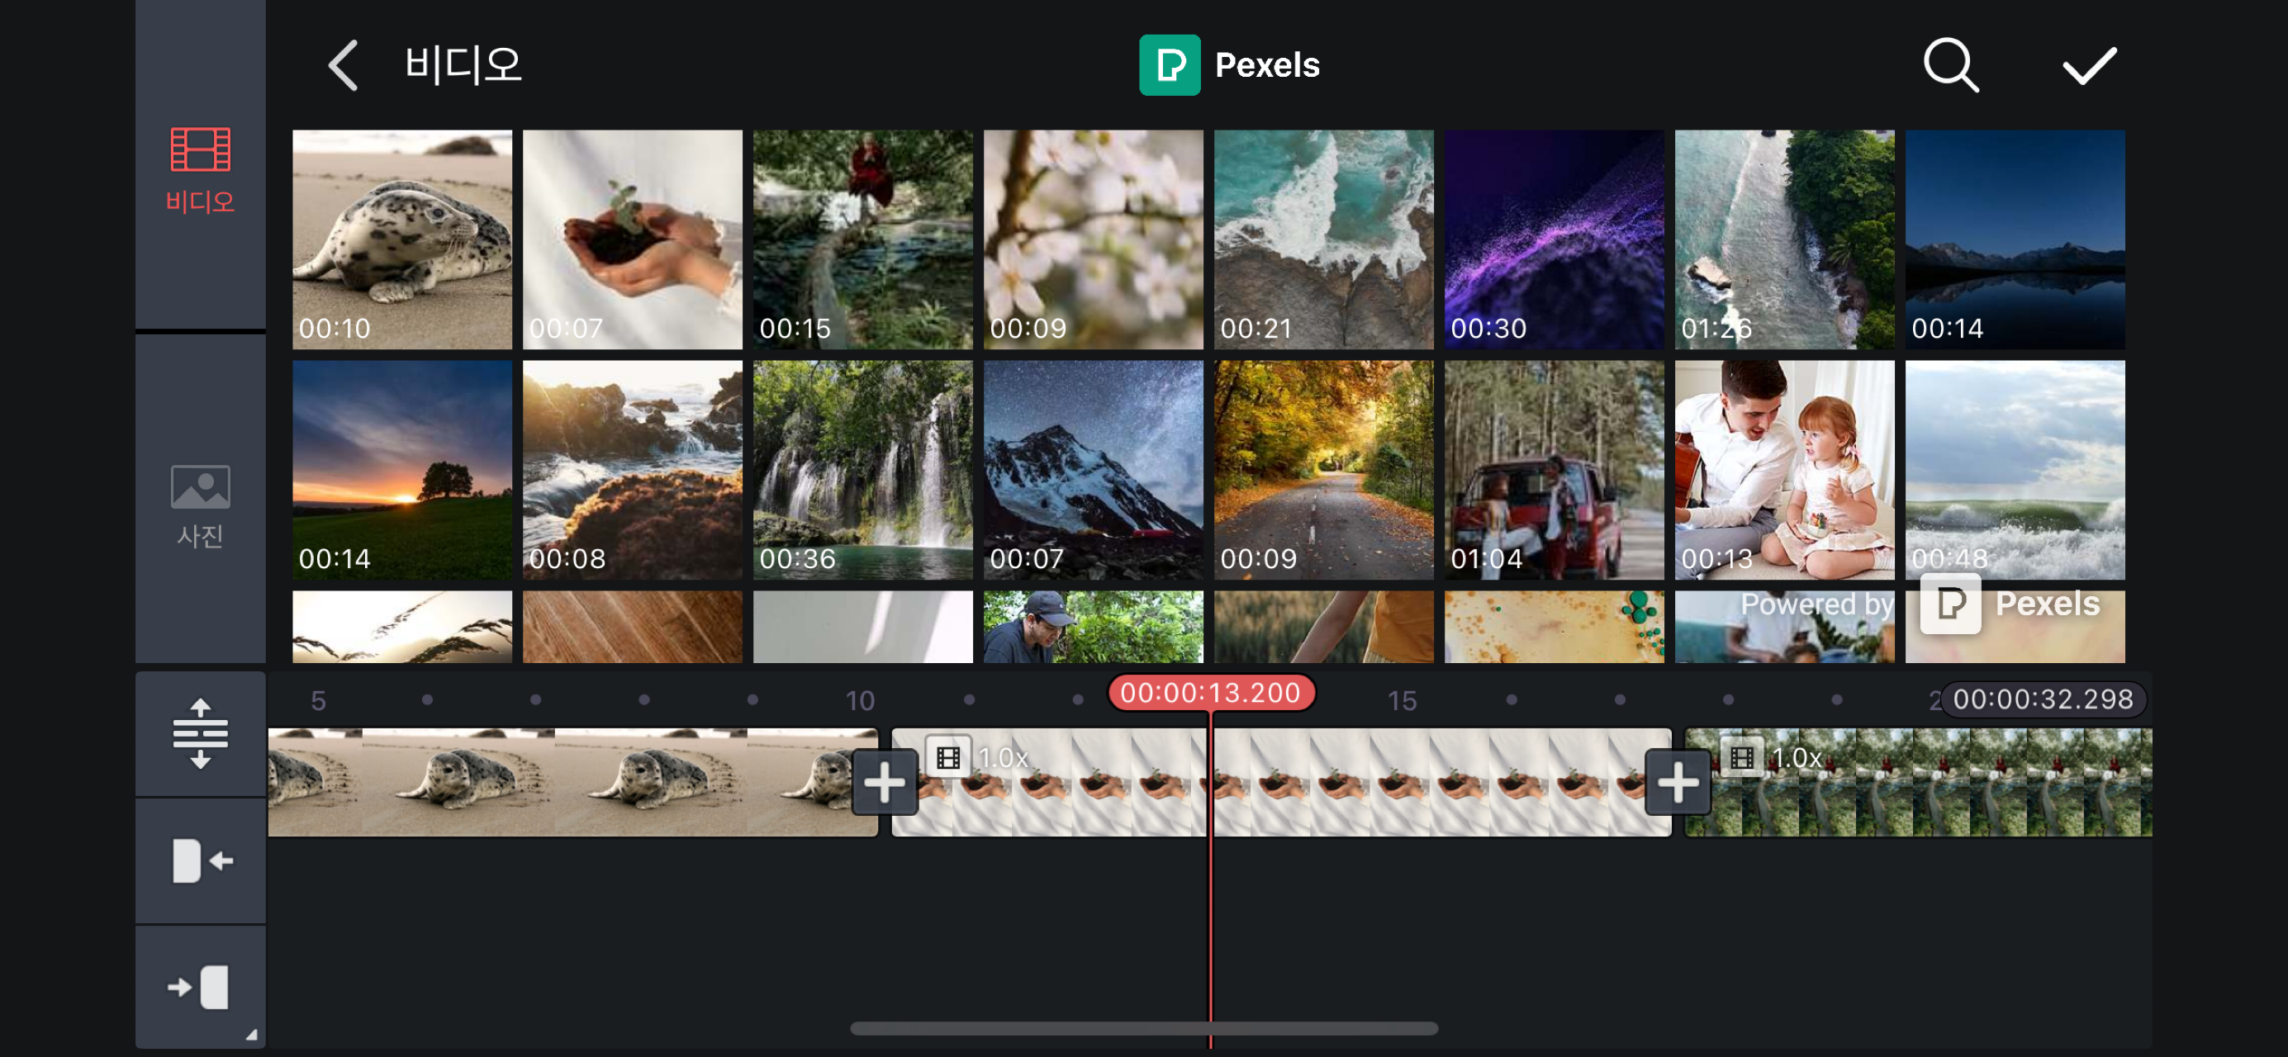Choose red van in forest video 01:04
The height and width of the screenshot is (1057, 2288).
(x=1555, y=470)
